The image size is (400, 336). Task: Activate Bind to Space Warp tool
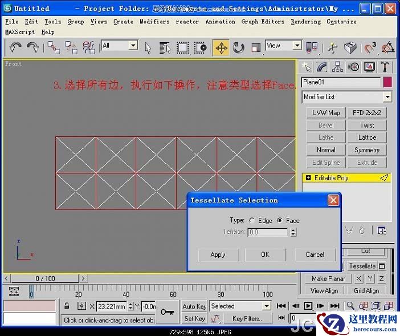(89, 47)
